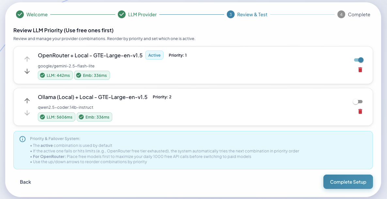Go Back to the previous step

tap(25, 182)
